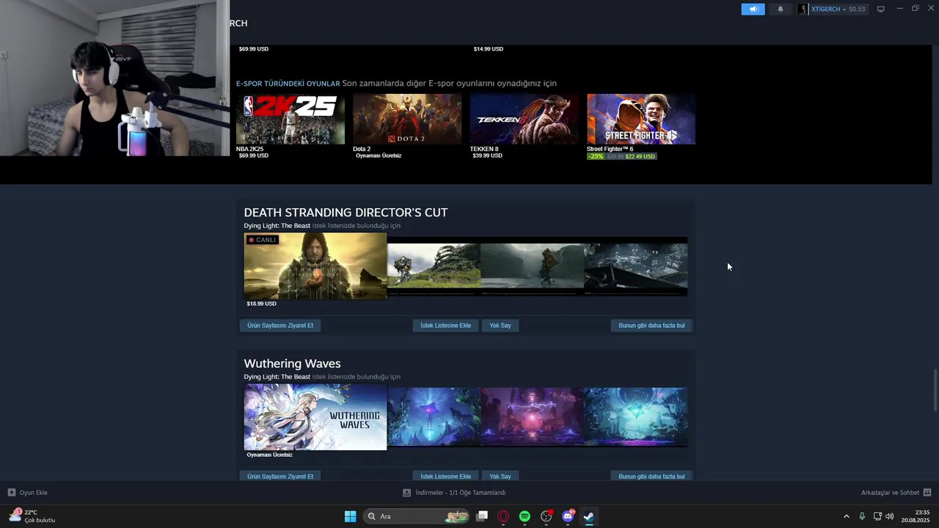Open Opera GX from taskbar
This screenshot has height=528, width=939.
pyautogui.click(x=503, y=516)
